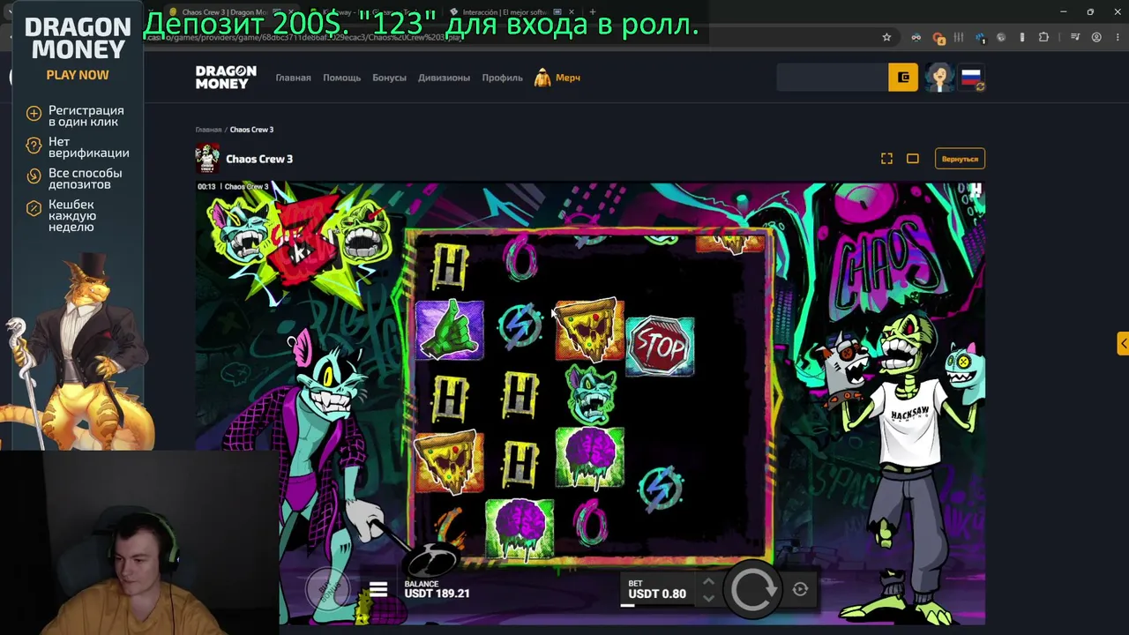Open a new browser tab
Screen dimensions: 1129x635
593,12
